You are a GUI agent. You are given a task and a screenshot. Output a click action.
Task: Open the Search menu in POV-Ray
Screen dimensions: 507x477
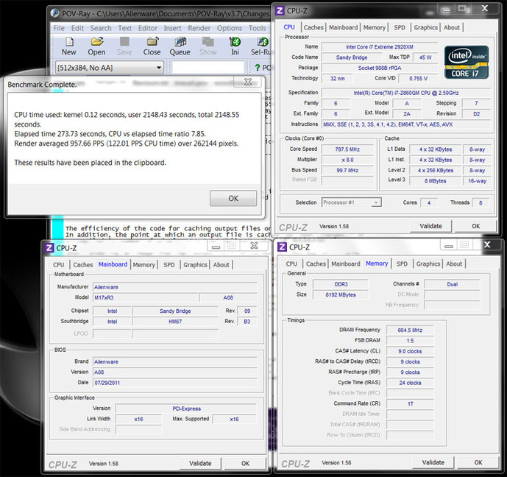[101, 28]
